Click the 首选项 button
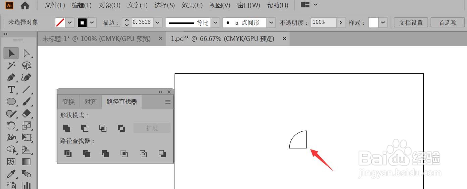This screenshot has height=189, width=467. coord(448,22)
